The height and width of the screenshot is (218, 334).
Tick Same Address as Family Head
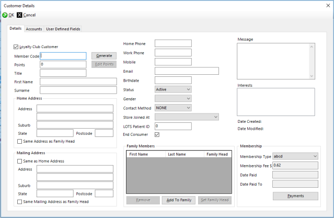point(20,141)
